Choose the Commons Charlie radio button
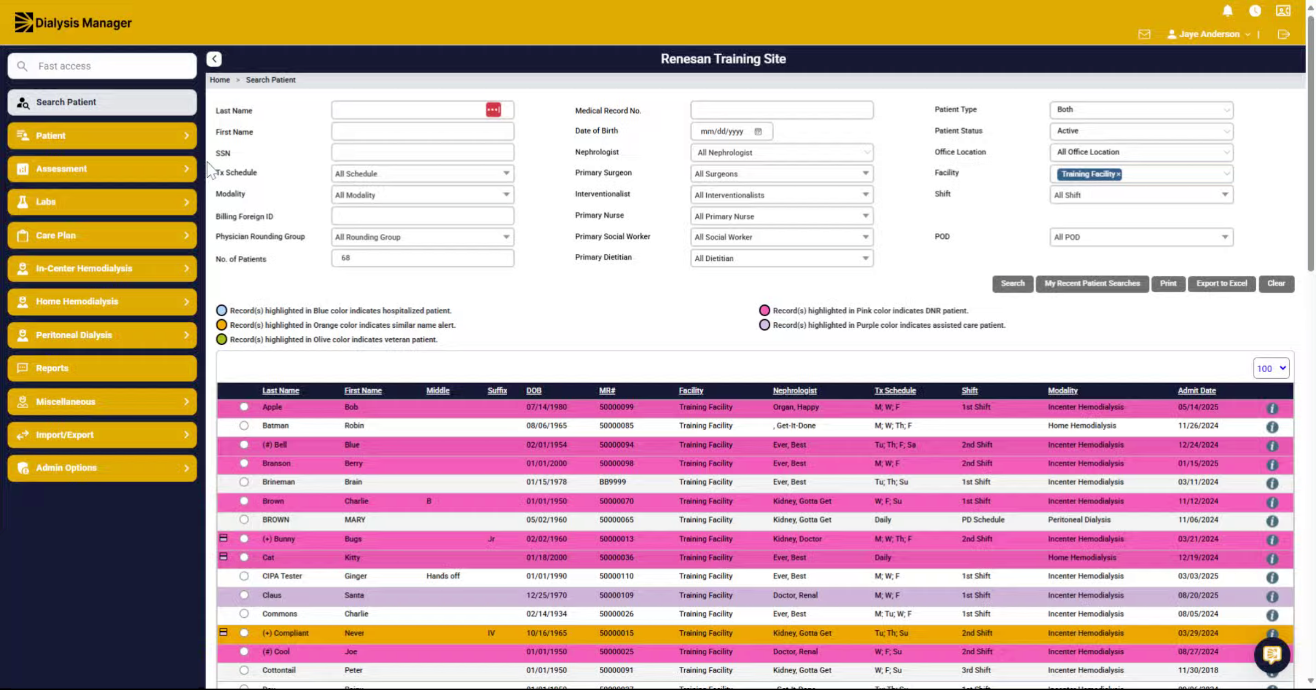Image resolution: width=1316 pixels, height=690 pixels. (244, 614)
